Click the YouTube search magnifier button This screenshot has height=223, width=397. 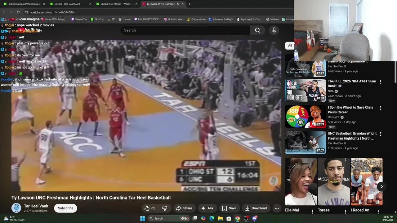257,30
